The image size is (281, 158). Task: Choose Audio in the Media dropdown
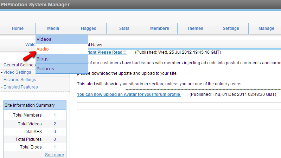click(62, 49)
